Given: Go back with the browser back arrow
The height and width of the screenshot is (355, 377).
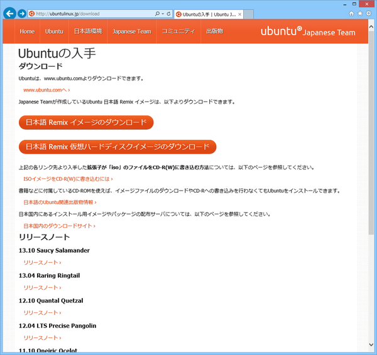Looking at the screenshot, I should click(9, 13).
